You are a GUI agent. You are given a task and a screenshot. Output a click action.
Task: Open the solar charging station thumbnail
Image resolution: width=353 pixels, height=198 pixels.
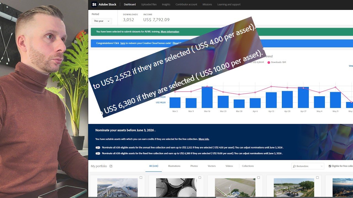[x=294, y=188]
